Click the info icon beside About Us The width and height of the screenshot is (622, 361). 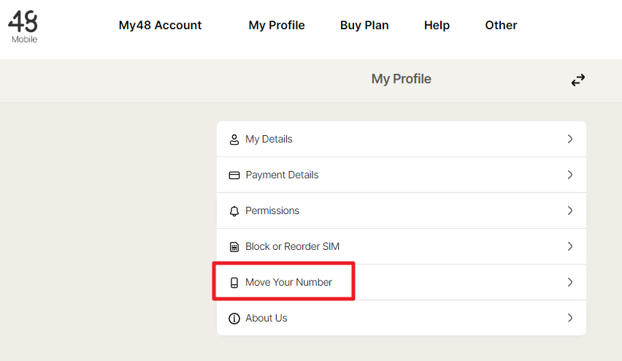(x=234, y=319)
